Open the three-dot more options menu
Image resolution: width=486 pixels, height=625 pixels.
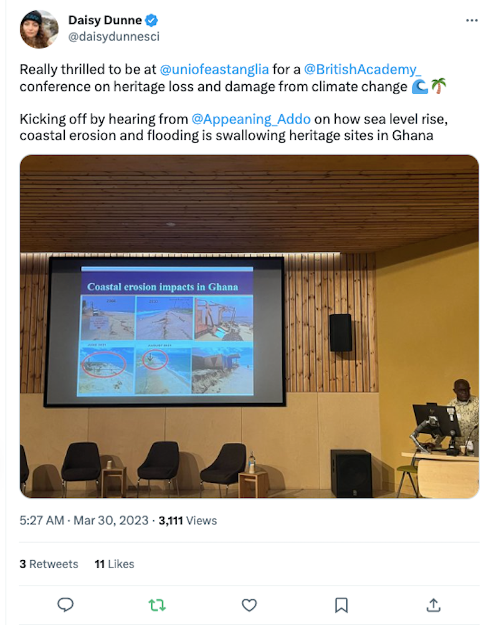(472, 21)
